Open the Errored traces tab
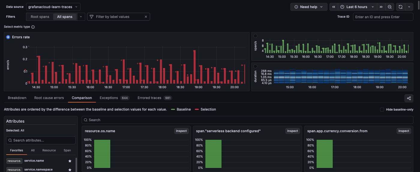420x172 pixels. click(x=149, y=98)
